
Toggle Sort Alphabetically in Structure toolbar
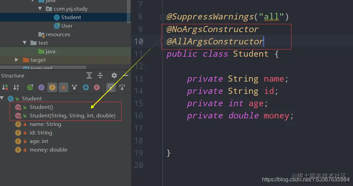tap(16, 87)
